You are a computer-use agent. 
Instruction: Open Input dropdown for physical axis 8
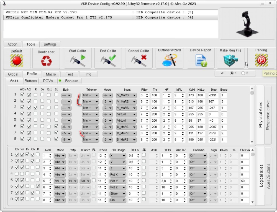(x=126, y=140)
